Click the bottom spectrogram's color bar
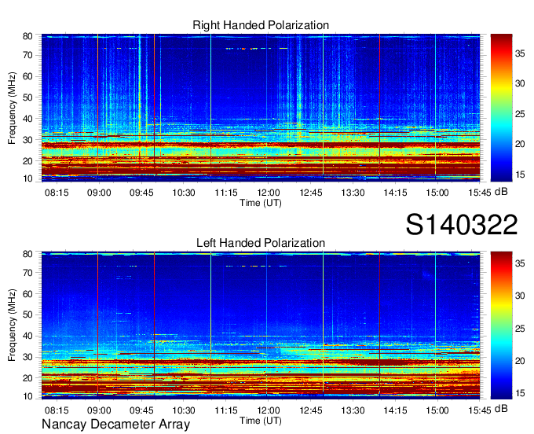The image size is (534, 434). tap(501, 325)
